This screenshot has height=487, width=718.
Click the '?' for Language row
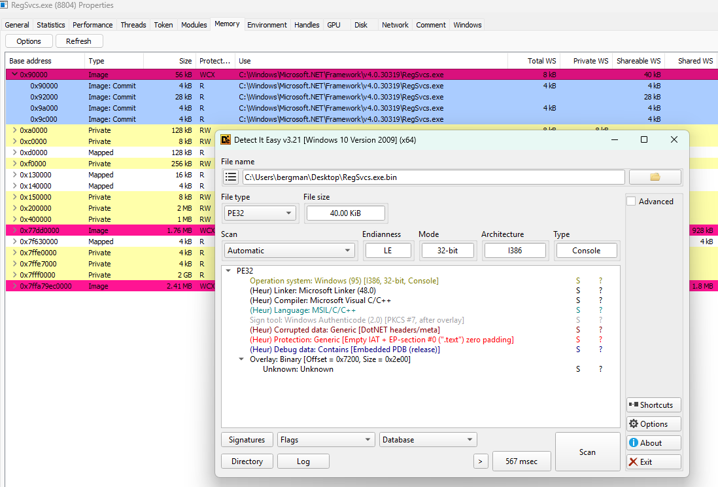pyautogui.click(x=600, y=310)
